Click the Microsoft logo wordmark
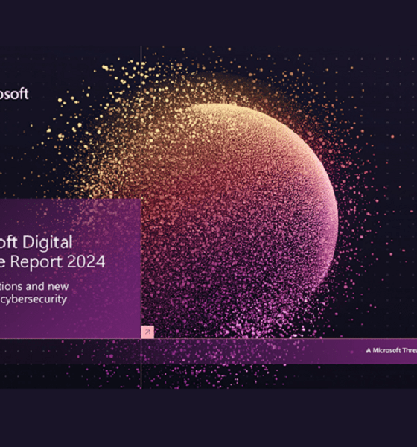 coord(14,94)
